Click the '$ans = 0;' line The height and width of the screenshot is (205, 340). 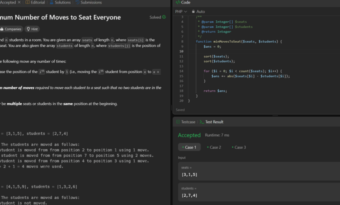coord(212,46)
